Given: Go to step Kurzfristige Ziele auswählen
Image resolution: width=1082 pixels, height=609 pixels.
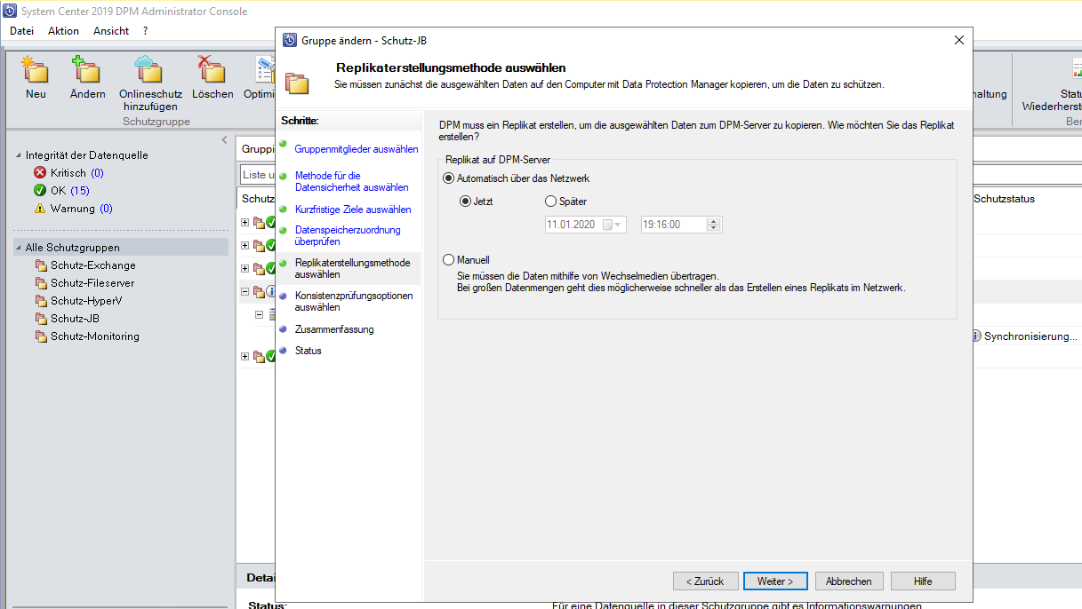Looking at the screenshot, I should (x=353, y=210).
